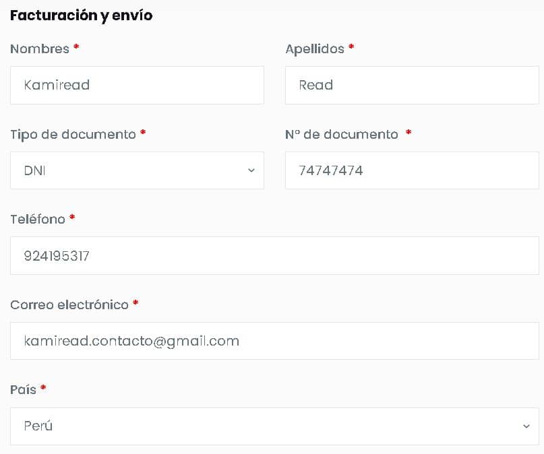Click the red asterisk beside Correo electrónico

coord(135,304)
